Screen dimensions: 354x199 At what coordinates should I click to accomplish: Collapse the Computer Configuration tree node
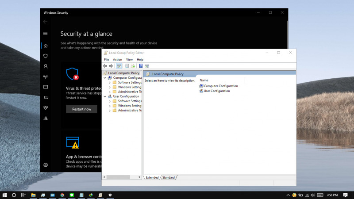click(x=105, y=78)
